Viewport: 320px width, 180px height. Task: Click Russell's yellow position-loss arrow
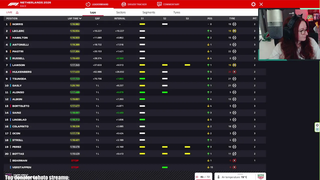tap(208, 58)
